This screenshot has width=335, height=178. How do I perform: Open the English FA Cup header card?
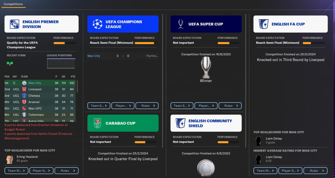coord(291,24)
